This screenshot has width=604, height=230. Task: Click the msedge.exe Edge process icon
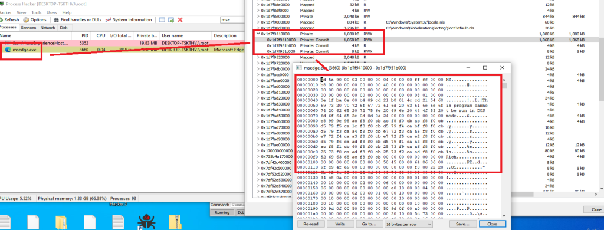tap(8, 50)
